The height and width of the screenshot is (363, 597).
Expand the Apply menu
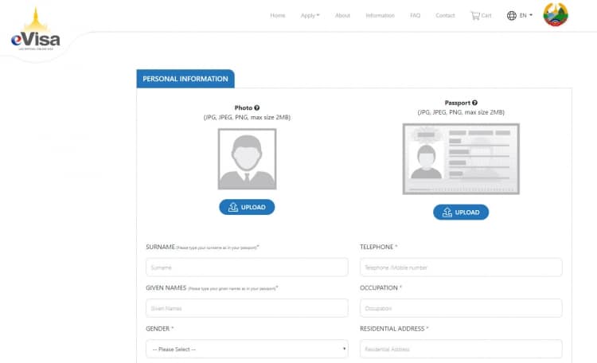tap(310, 16)
